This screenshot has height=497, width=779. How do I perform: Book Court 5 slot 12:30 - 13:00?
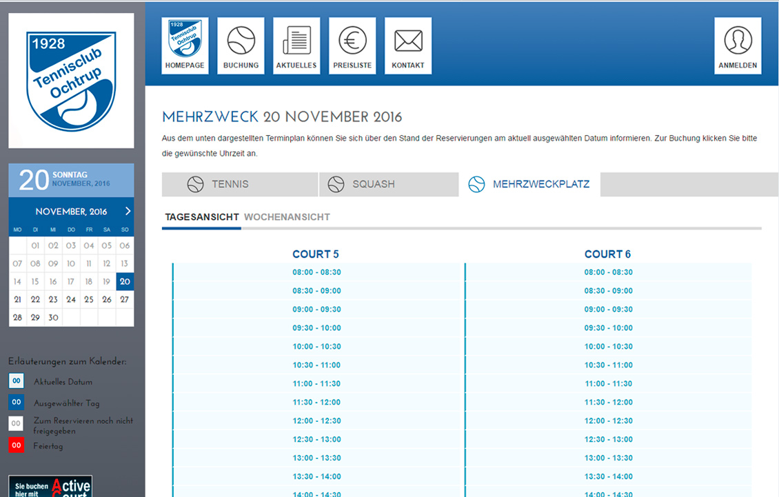pyautogui.click(x=316, y=439)
